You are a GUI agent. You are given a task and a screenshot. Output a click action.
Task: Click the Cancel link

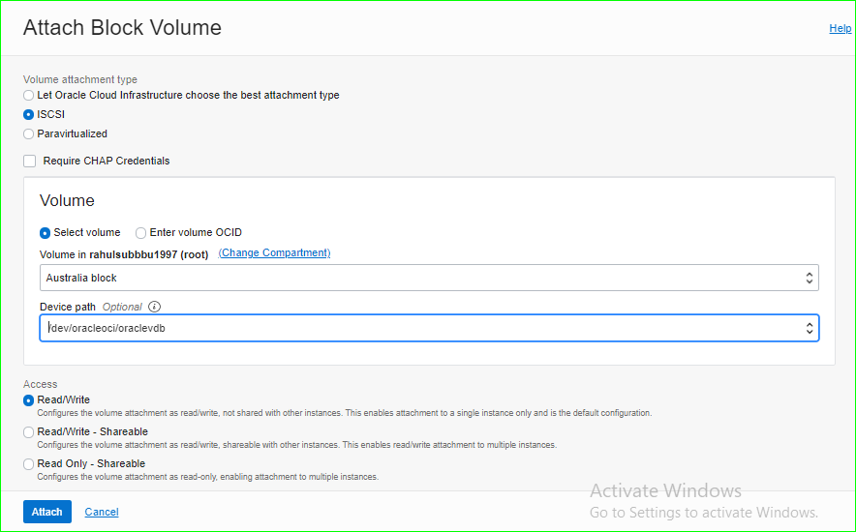coord(102,512)
